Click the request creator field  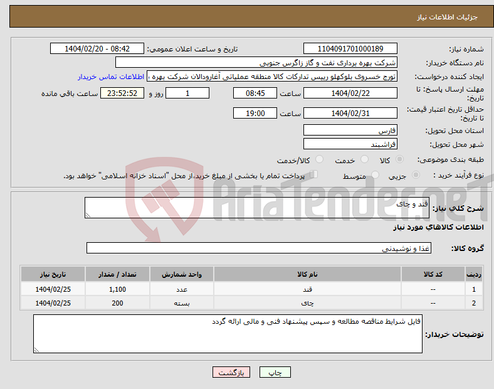click(272, 77)
